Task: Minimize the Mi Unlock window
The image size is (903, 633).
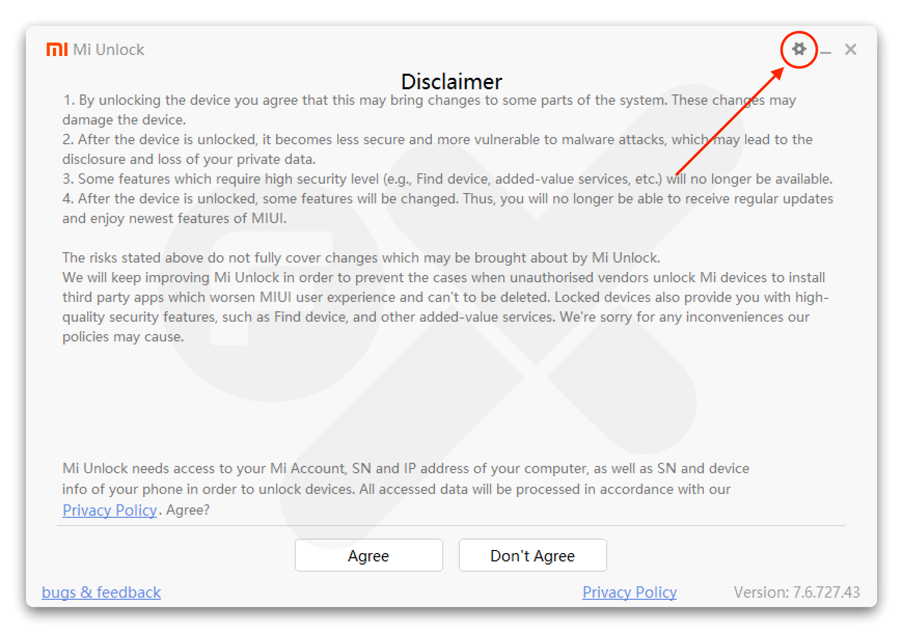Action: [826, 51]
